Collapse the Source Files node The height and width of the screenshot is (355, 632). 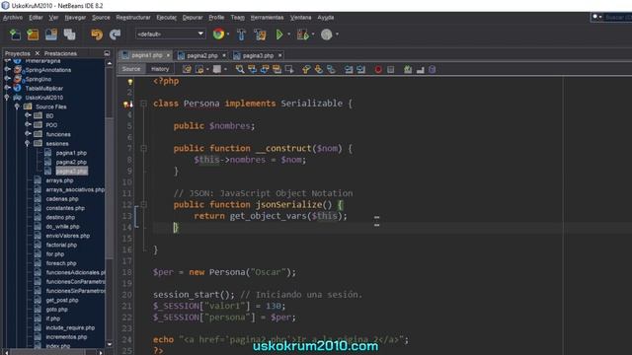coord(17,106)
